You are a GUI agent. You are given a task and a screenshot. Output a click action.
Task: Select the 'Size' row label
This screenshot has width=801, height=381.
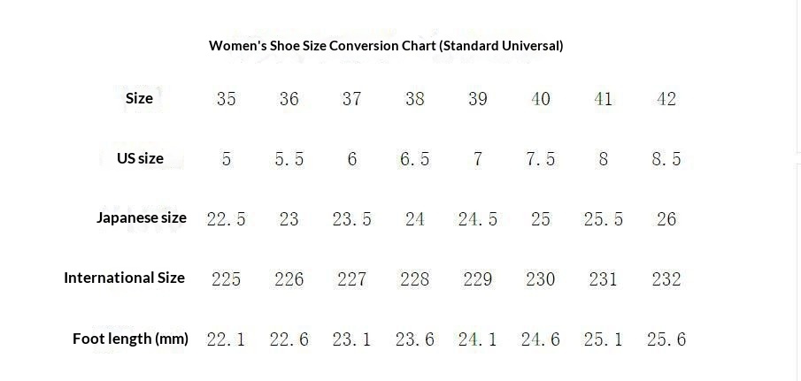[x=139, y=98]
